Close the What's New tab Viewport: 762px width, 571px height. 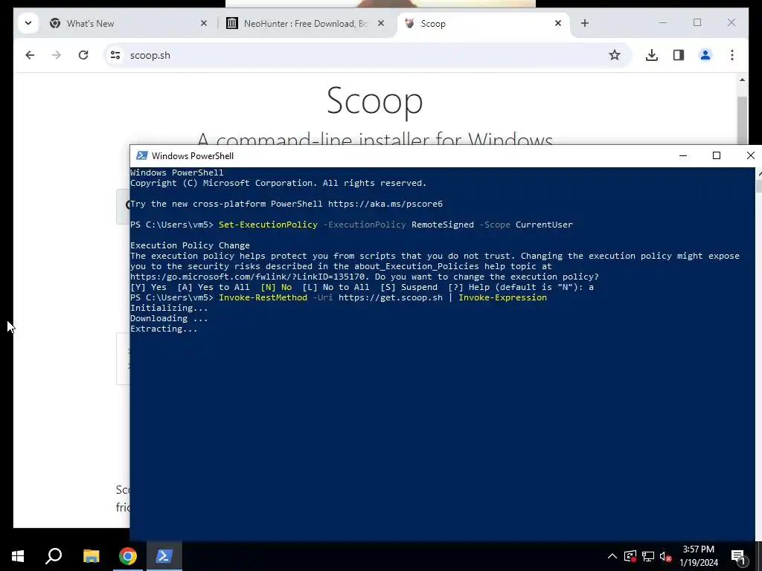point(204,23)
